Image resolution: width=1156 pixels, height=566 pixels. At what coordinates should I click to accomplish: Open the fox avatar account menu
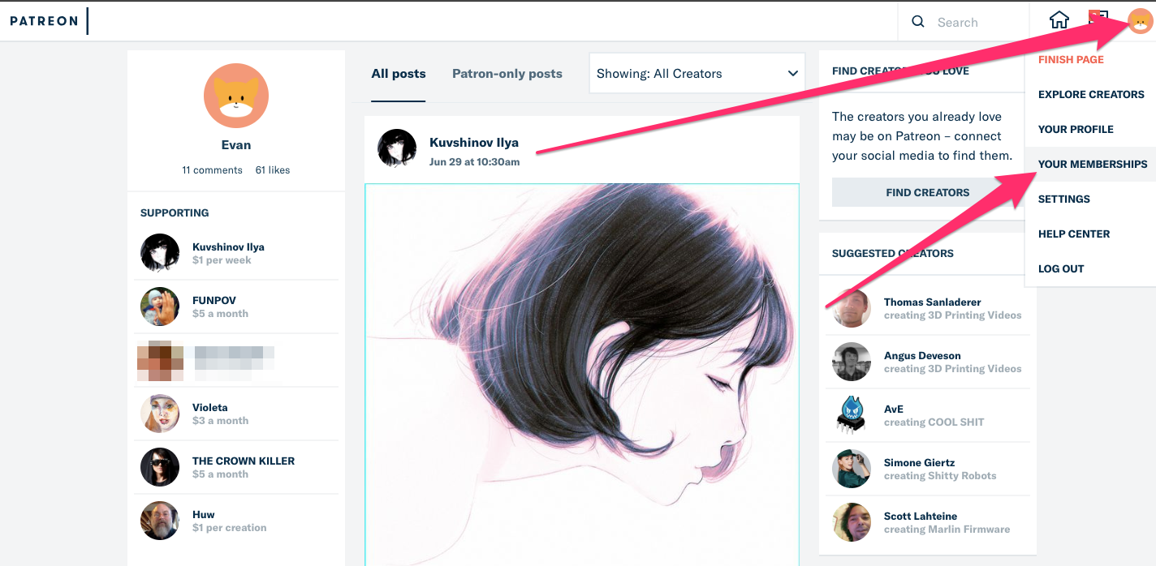pyautogui.click(x=1139, y=21)
